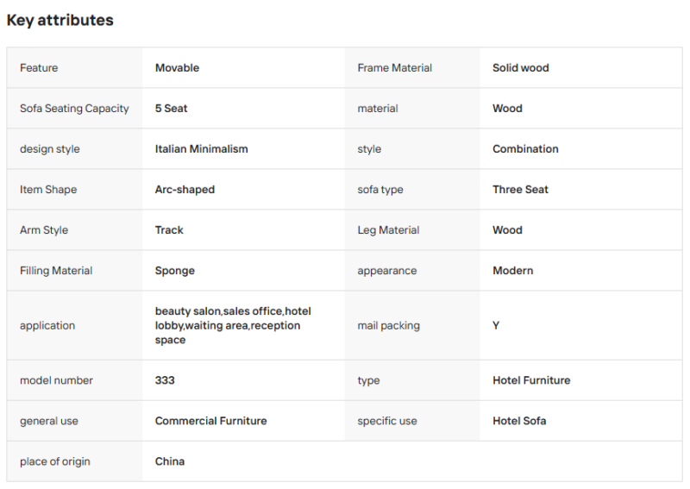Select the Commercial Furniture general use value
690x489 pixels.
[x=210, y=421]
